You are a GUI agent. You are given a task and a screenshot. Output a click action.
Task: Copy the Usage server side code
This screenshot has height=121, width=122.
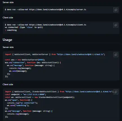[116, 55]
